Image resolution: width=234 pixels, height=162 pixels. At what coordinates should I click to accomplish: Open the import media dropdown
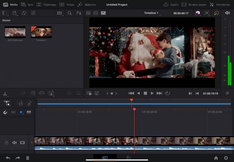tap(14, 13)
